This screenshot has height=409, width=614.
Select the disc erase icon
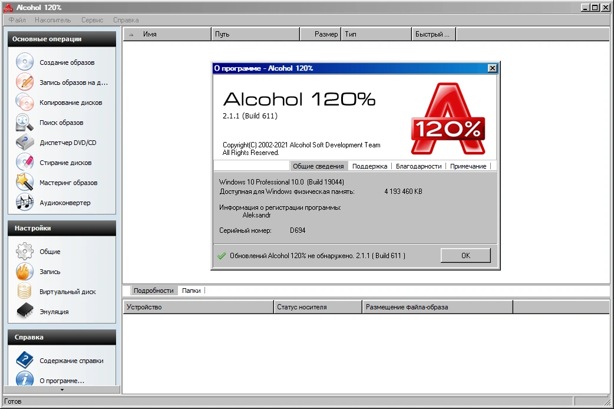(25, 162)
